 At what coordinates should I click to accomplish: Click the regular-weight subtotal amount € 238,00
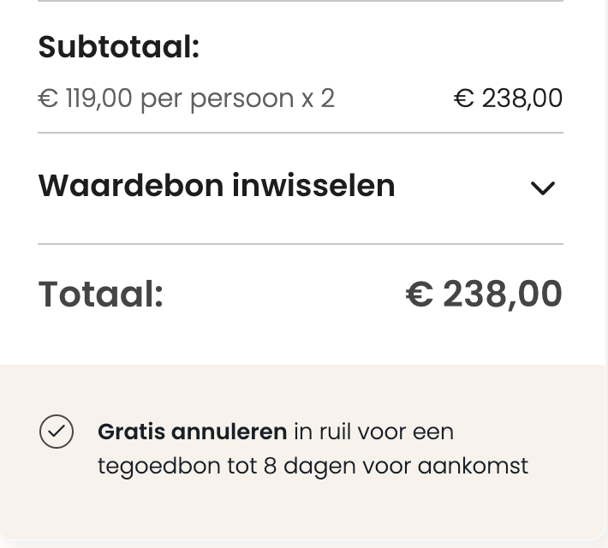508,98
